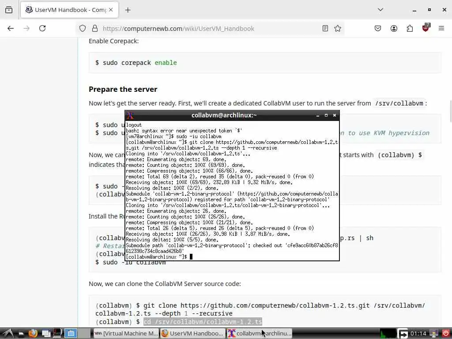
Task: Open the Arch start menu in taskbar
Action: click(x=8, y=334)
